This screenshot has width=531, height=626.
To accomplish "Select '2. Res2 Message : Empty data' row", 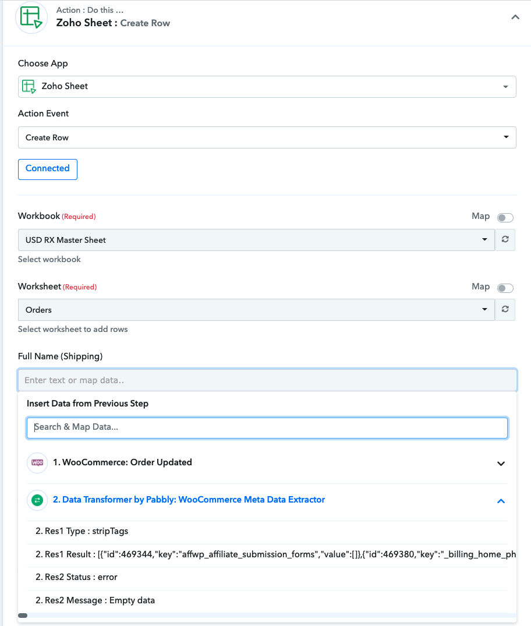I will coord(267,601).
